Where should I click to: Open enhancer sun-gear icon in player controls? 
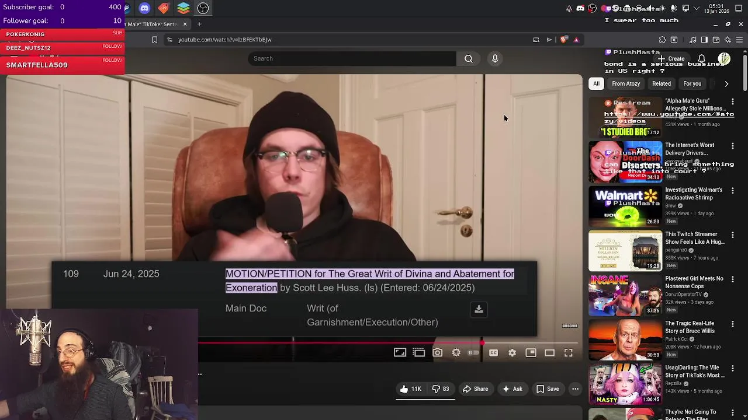456,352
